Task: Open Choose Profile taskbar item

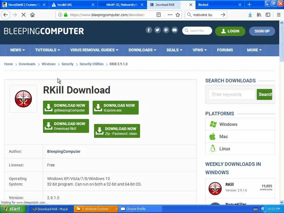Action: pos(140,209)
